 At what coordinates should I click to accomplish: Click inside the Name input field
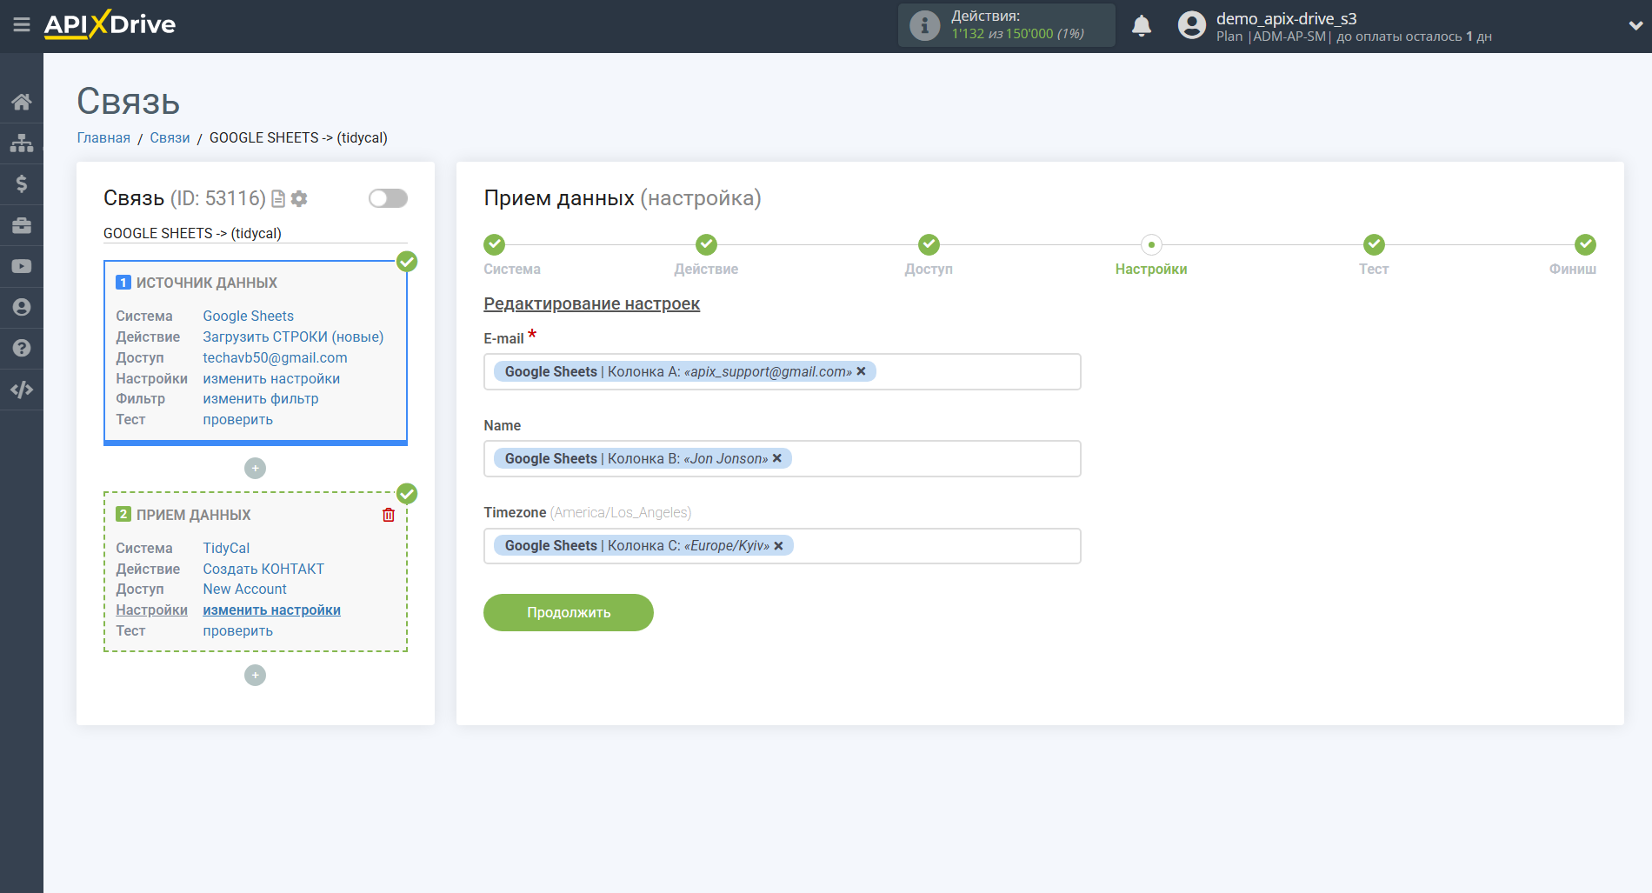[930, 458]
